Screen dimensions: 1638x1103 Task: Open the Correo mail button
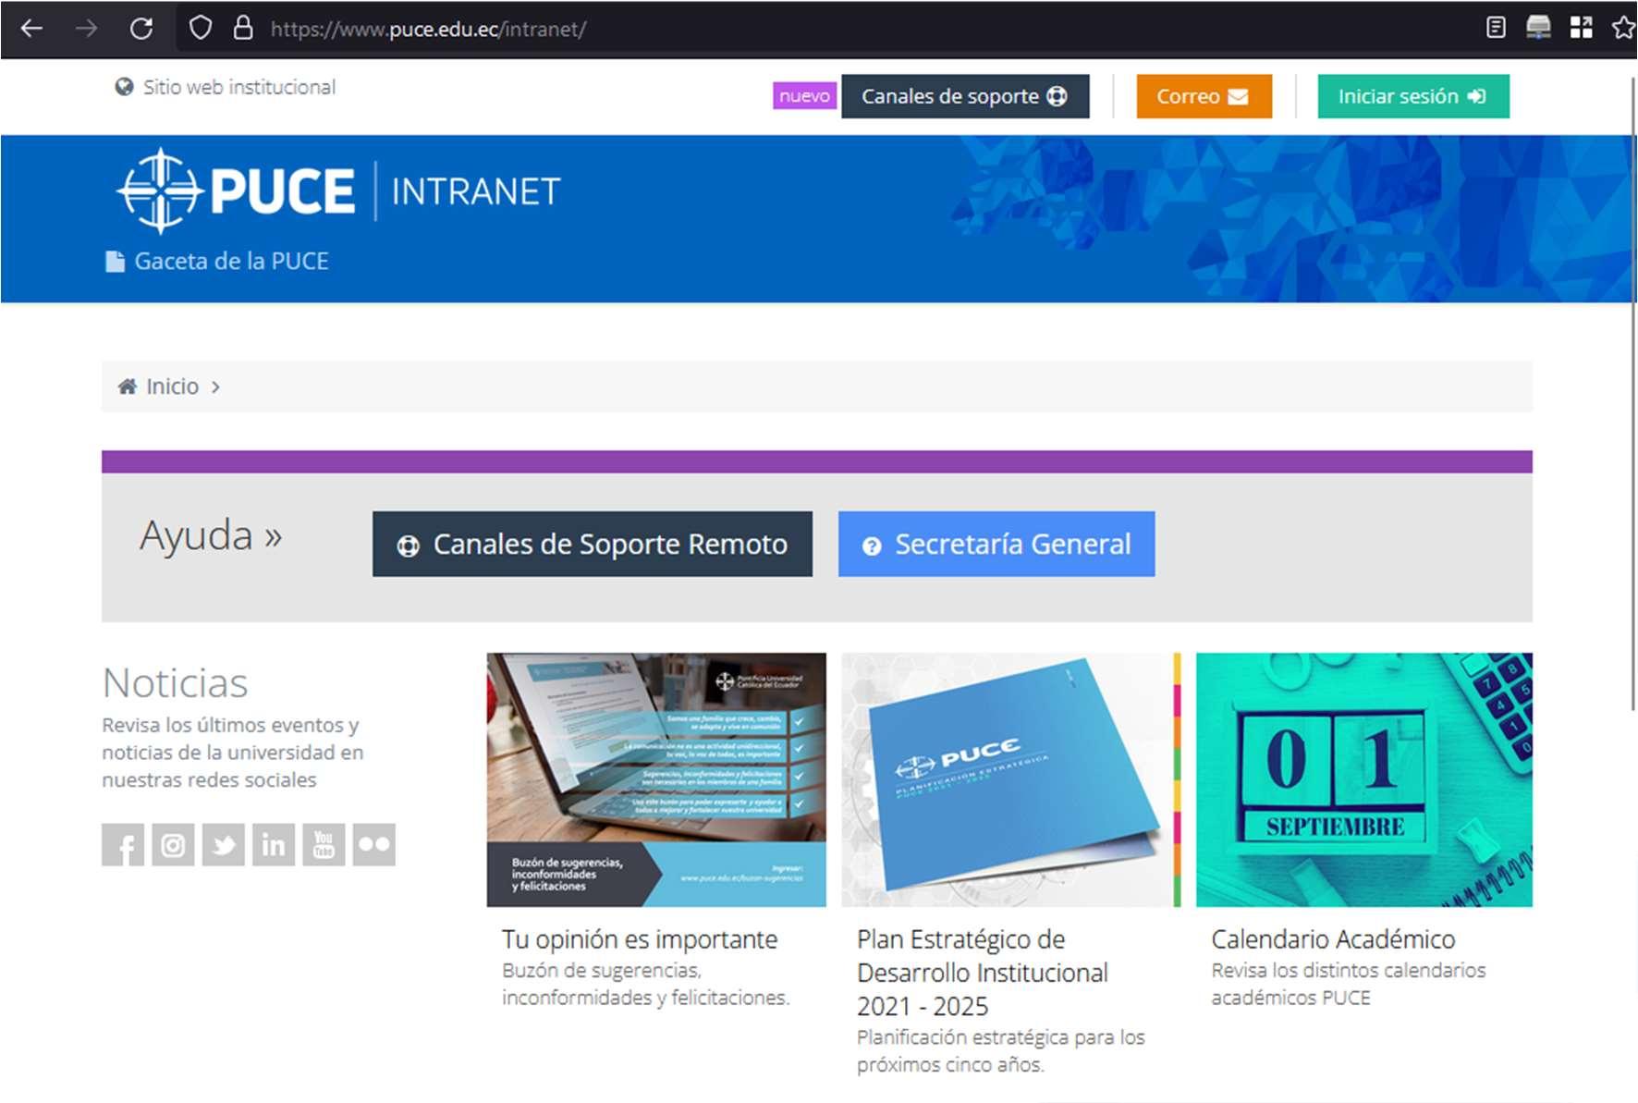[1204, 96]
